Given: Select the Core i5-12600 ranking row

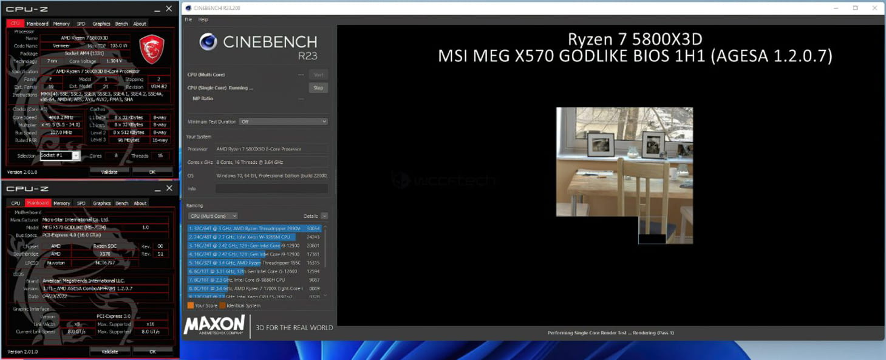Looking at the screenshot, I should 254,271.
